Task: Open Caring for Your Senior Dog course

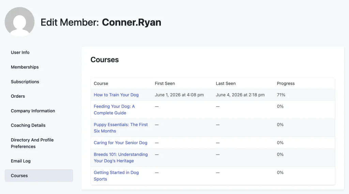Action: 120,143
